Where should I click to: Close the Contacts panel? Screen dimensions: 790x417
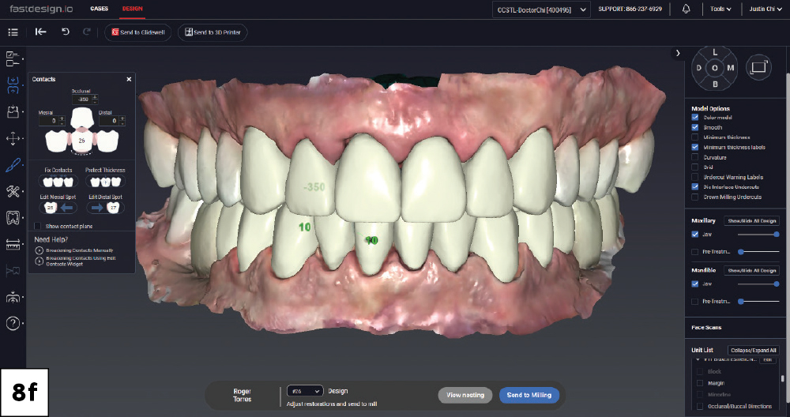click(x=129, y=79)
